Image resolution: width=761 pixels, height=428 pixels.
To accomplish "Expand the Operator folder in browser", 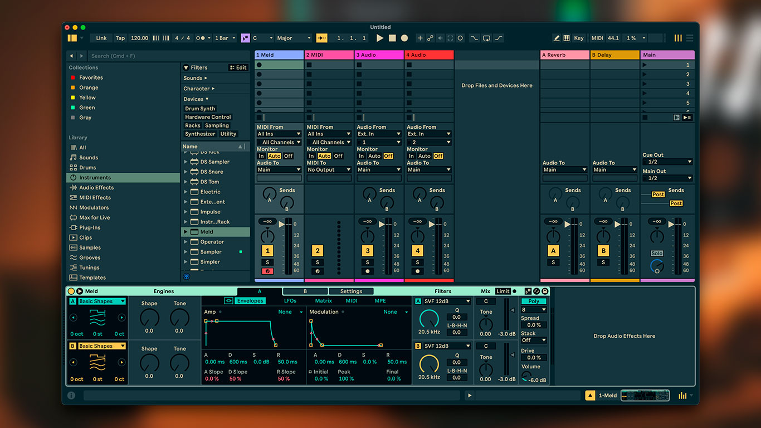I will [x=186, y=242].
